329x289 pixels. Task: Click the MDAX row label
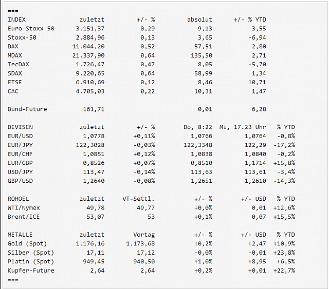pyautogui.click(x=15, y=55)
